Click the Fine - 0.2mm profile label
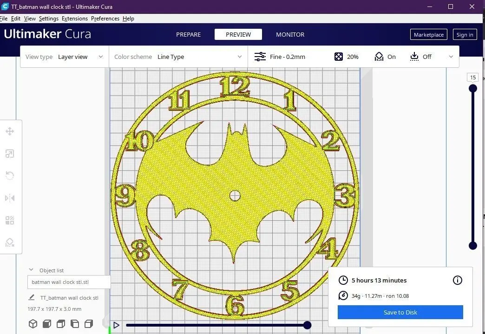The height and width of the screenshot is (334, 485). tap(288, 57)
